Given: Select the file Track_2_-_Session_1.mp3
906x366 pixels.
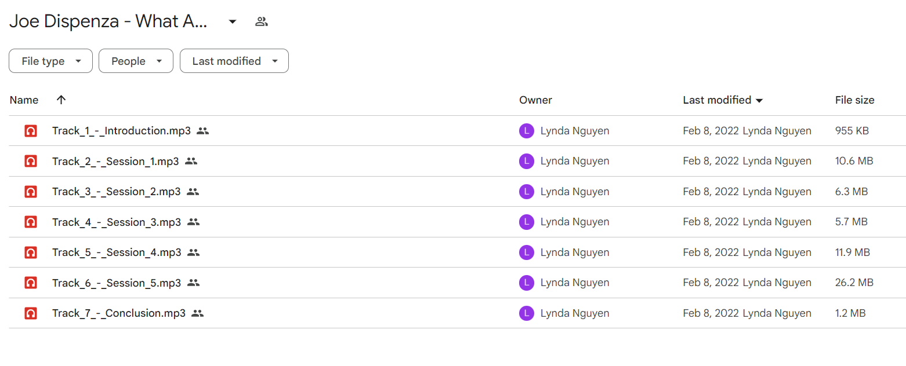Looking at the screenshot, I should coord(115,161).
